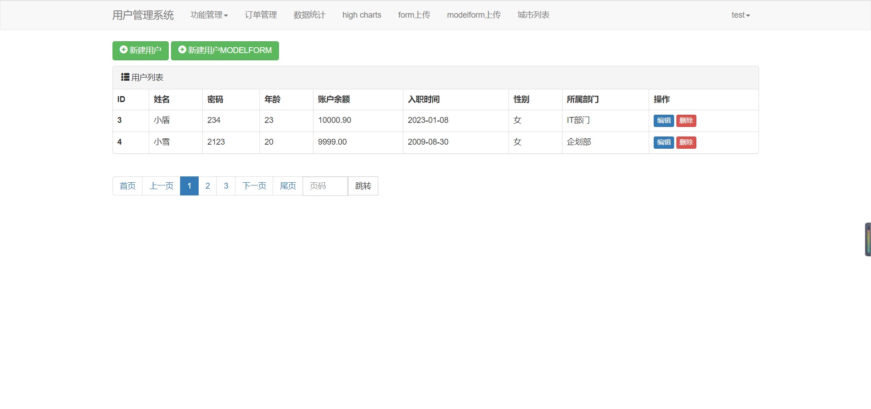The height and width of the screenshot is (409, 871).
Task: Click 编辑 button for user 小雪
Action: 663,142
